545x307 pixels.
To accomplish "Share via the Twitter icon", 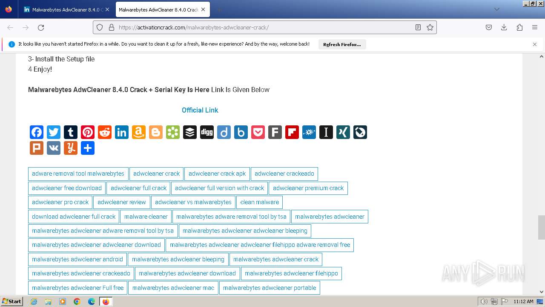I will pyautogui.click(x=54, y=132).
